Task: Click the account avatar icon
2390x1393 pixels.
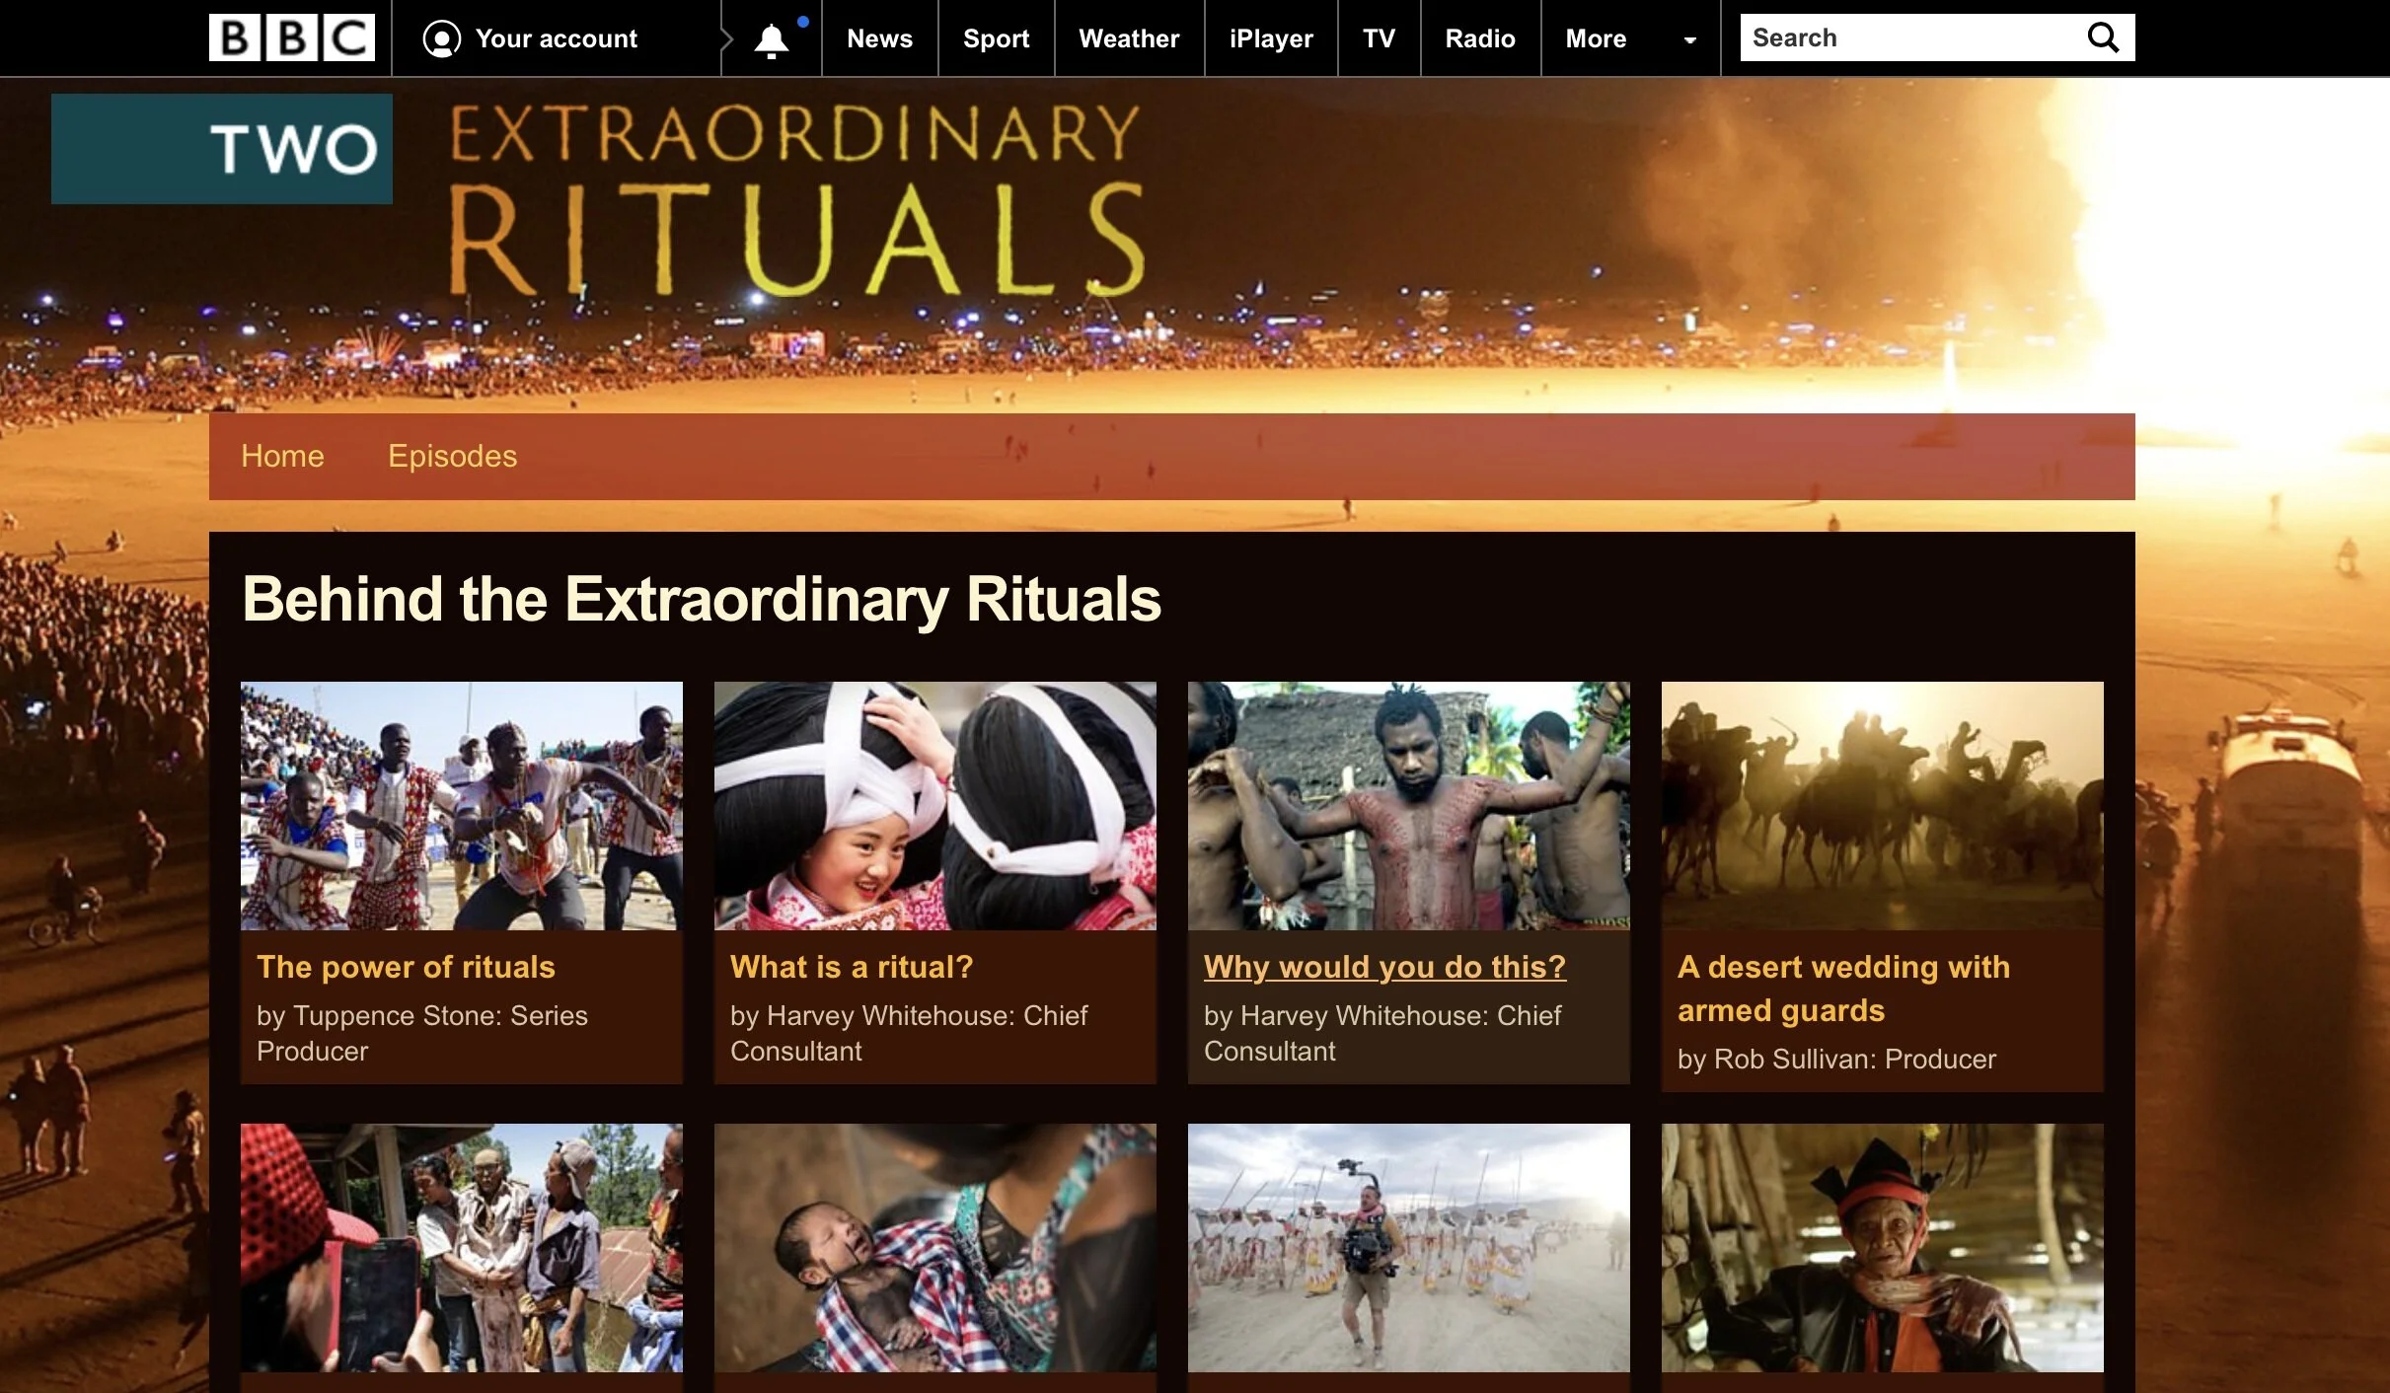Action: tap(441, 38)
